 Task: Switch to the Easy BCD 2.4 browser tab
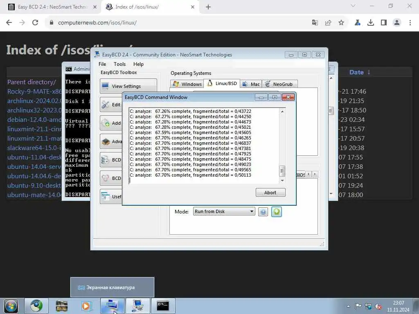point(52,7)
